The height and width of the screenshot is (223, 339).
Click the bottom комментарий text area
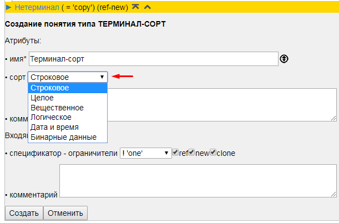coord(198,181)
